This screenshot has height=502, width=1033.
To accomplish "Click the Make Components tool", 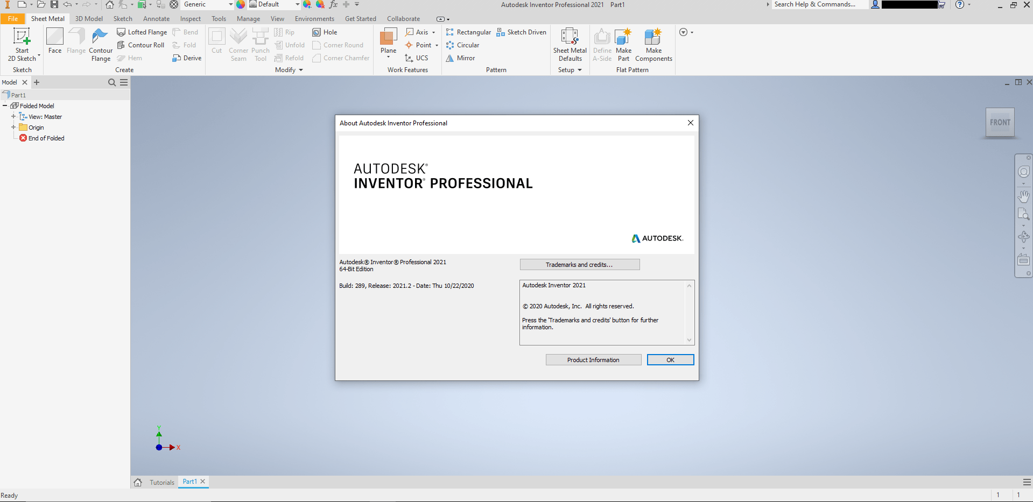I will [653, 45].
